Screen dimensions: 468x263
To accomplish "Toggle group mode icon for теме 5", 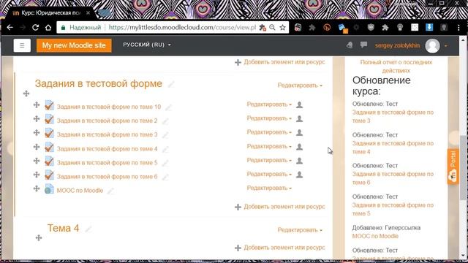I will pos(299,161).
